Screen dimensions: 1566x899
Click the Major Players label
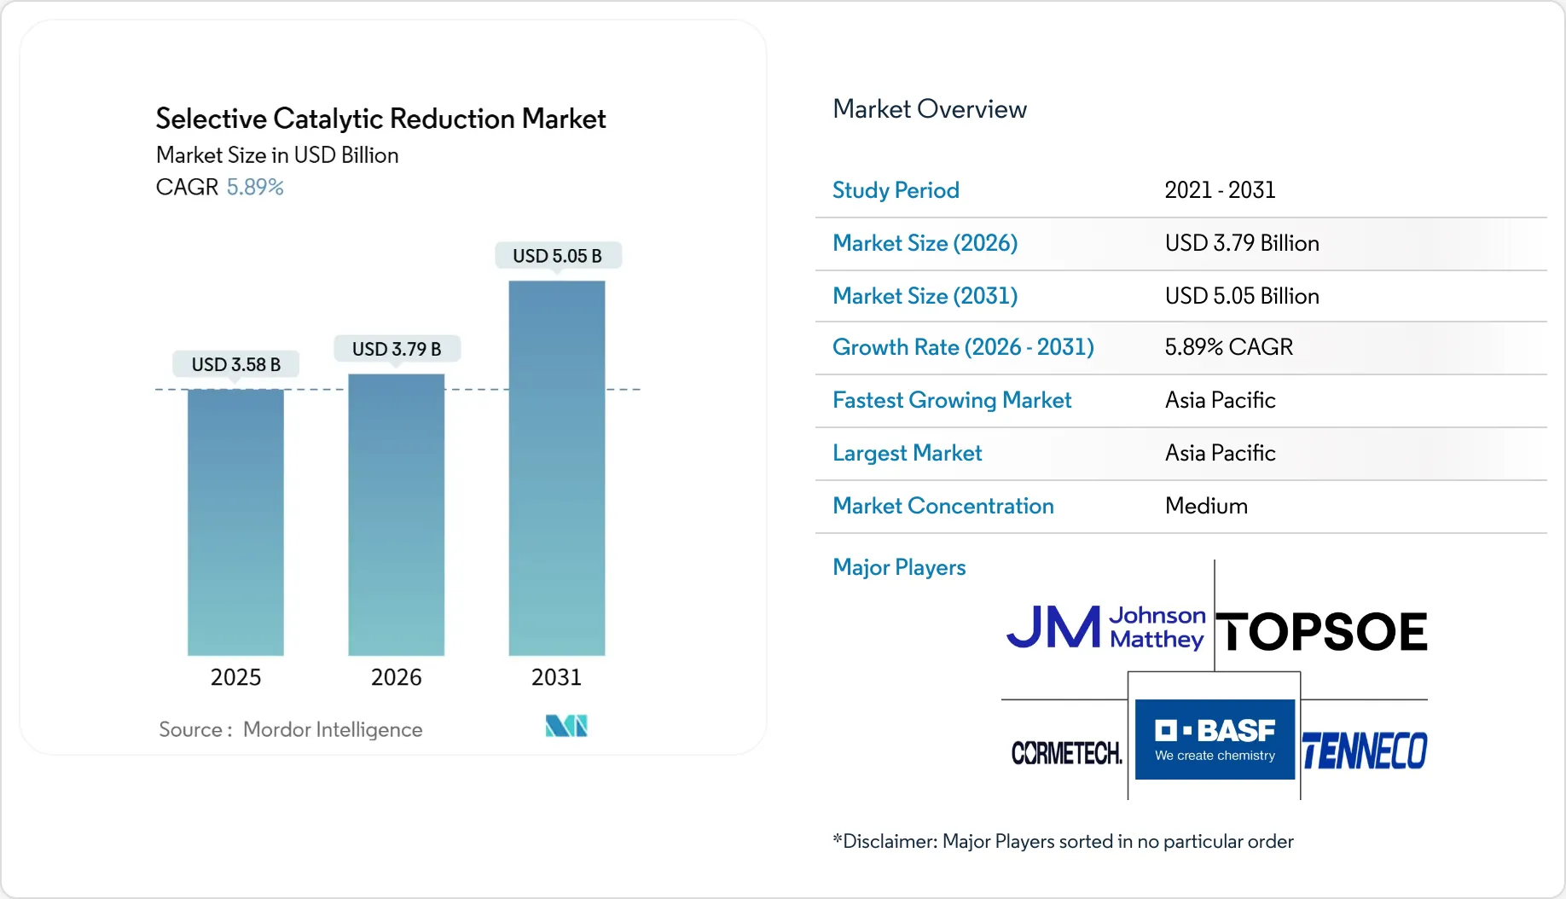(x=899, y=567)
